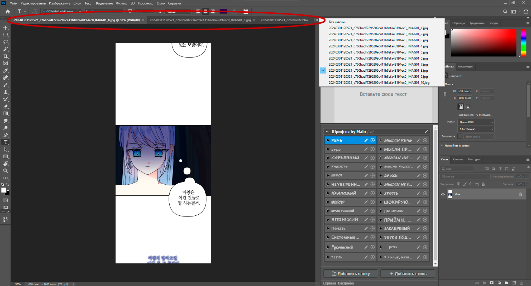Toggle center text alignment
Viewport: 531px width, 286px height.
(205, 11)
